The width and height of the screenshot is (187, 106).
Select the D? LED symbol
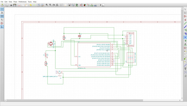tap(46, 55)
